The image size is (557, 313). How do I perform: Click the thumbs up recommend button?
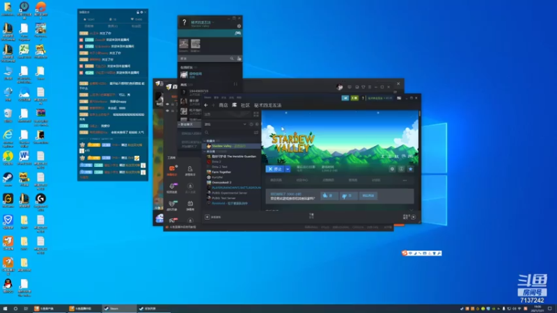click(329, 195)
